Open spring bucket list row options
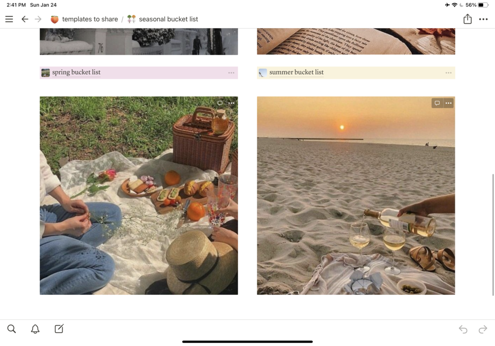 (x=231, y=72)
